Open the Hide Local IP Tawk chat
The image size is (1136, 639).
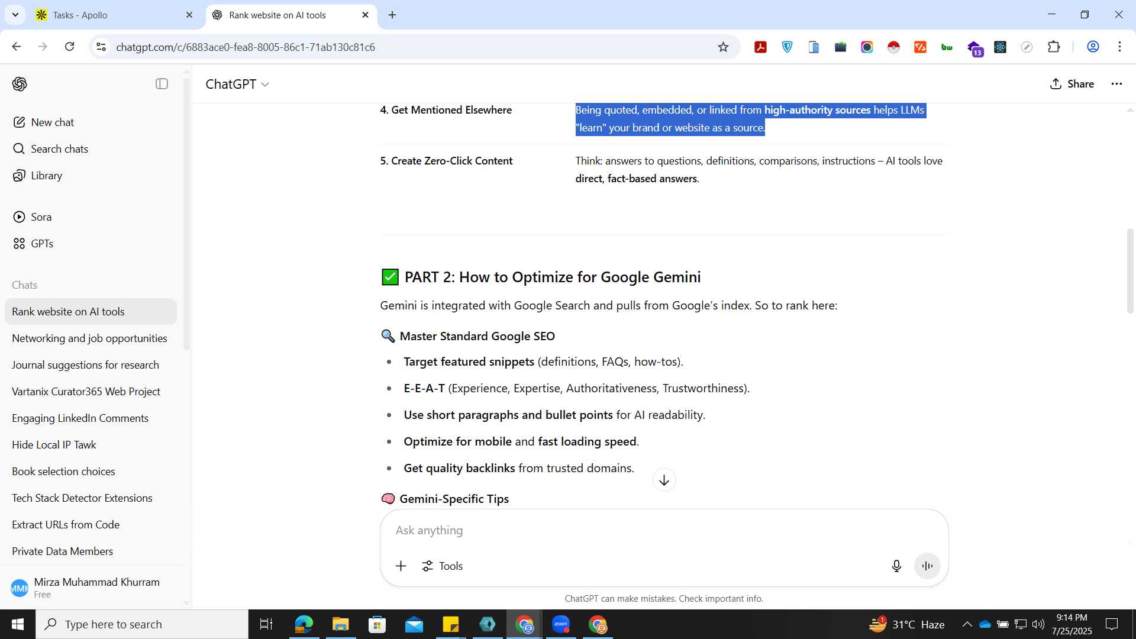[x=91, y=445]
